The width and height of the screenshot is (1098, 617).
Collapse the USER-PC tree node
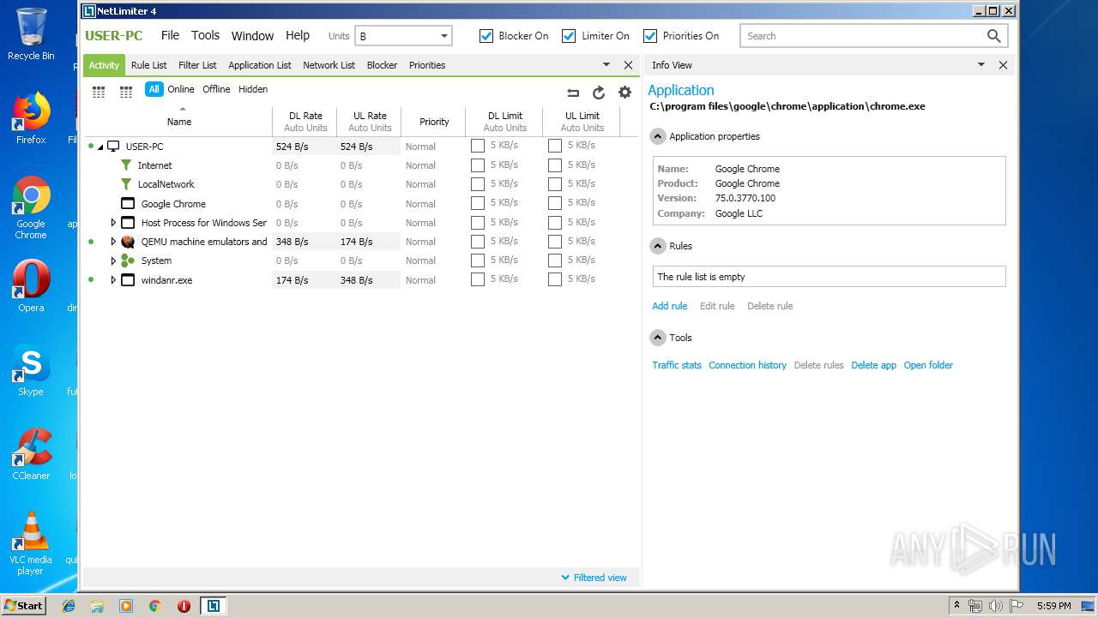point(100,147)
